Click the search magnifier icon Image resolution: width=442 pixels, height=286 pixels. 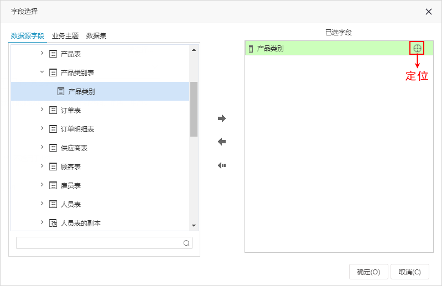pos(186,243)
